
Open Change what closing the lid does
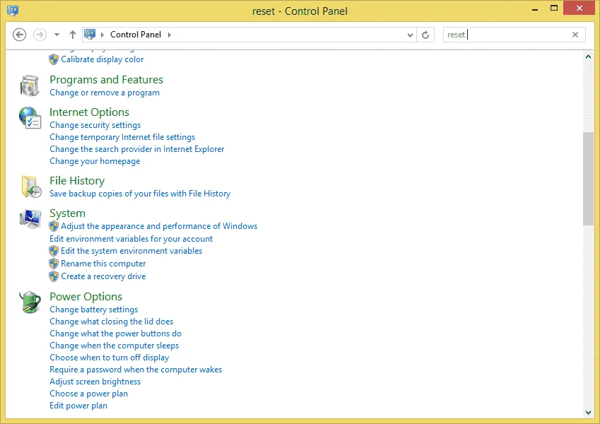[x=112, y=322]
